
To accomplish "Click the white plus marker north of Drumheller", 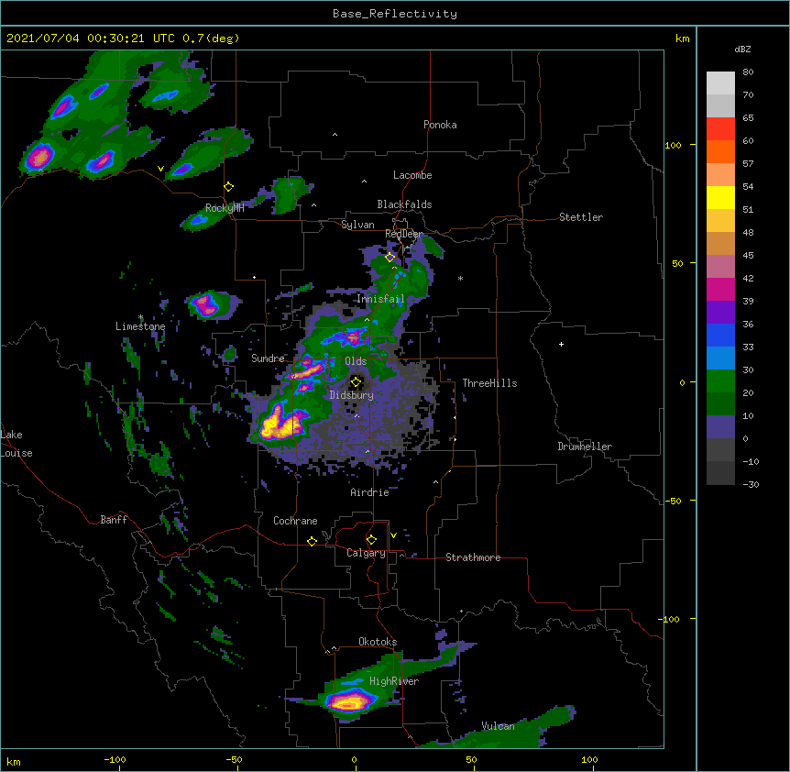I will [561, 344].
